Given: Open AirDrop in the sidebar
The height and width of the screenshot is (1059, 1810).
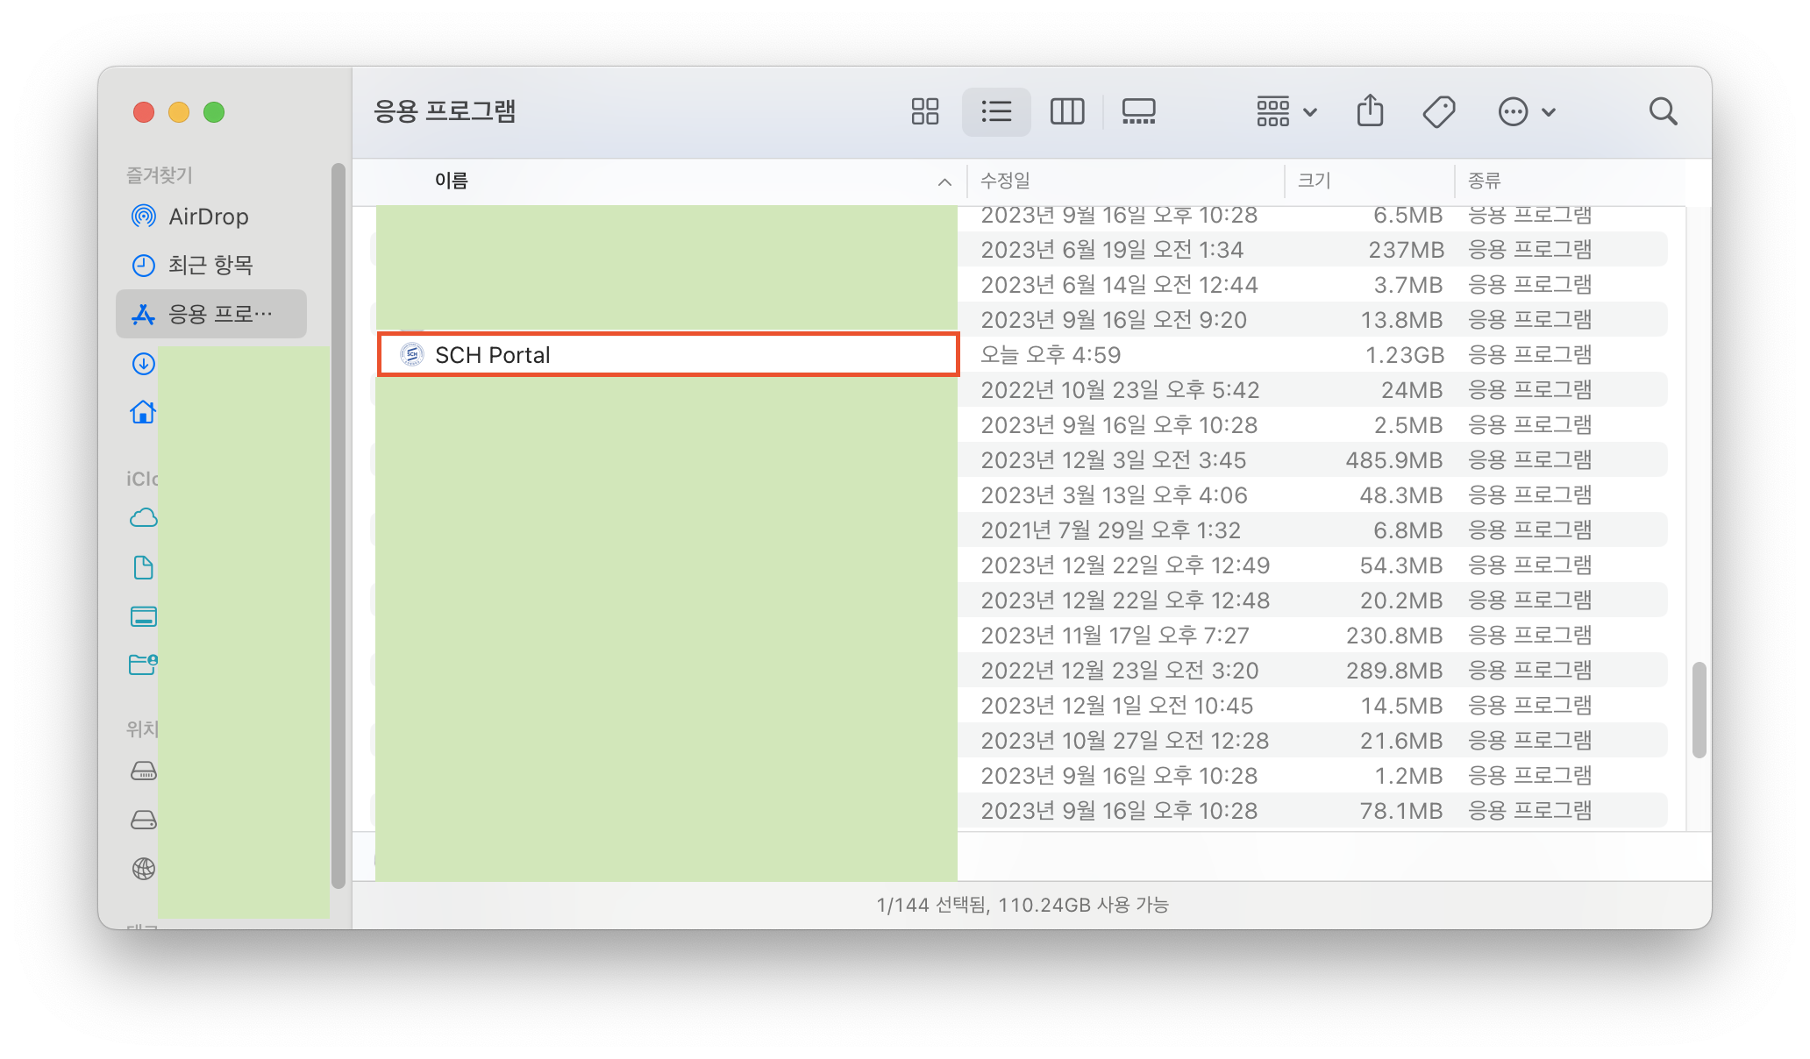Looking at the screenshot, I should tap(209, 217).
